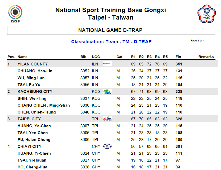This screenshot has height=170, width=221.
Task: Click the Remarks column header
Action: pyautogui.click(x=206, y=57)
